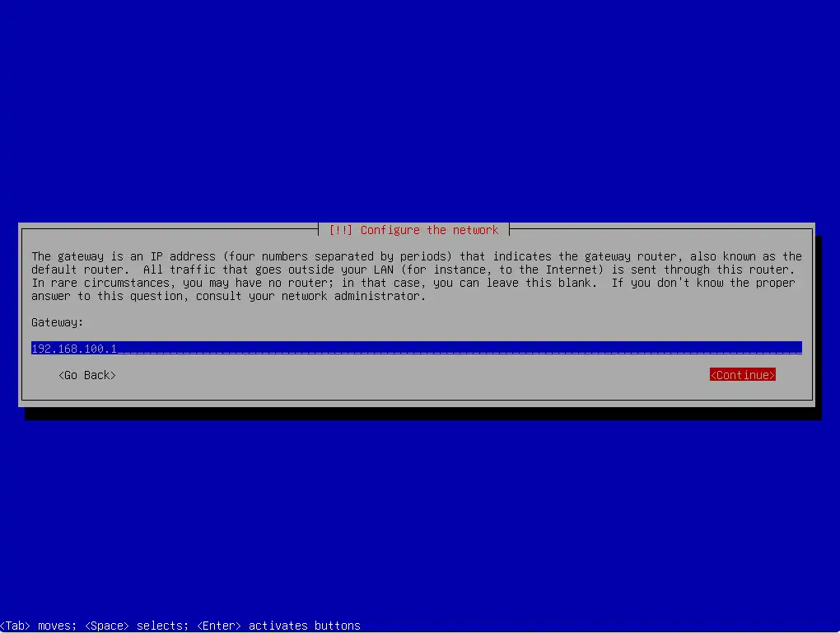This screenshot has width=840, height=633.
Task: Click the 192.168.100.1 address text
Action: pos(74,349)
